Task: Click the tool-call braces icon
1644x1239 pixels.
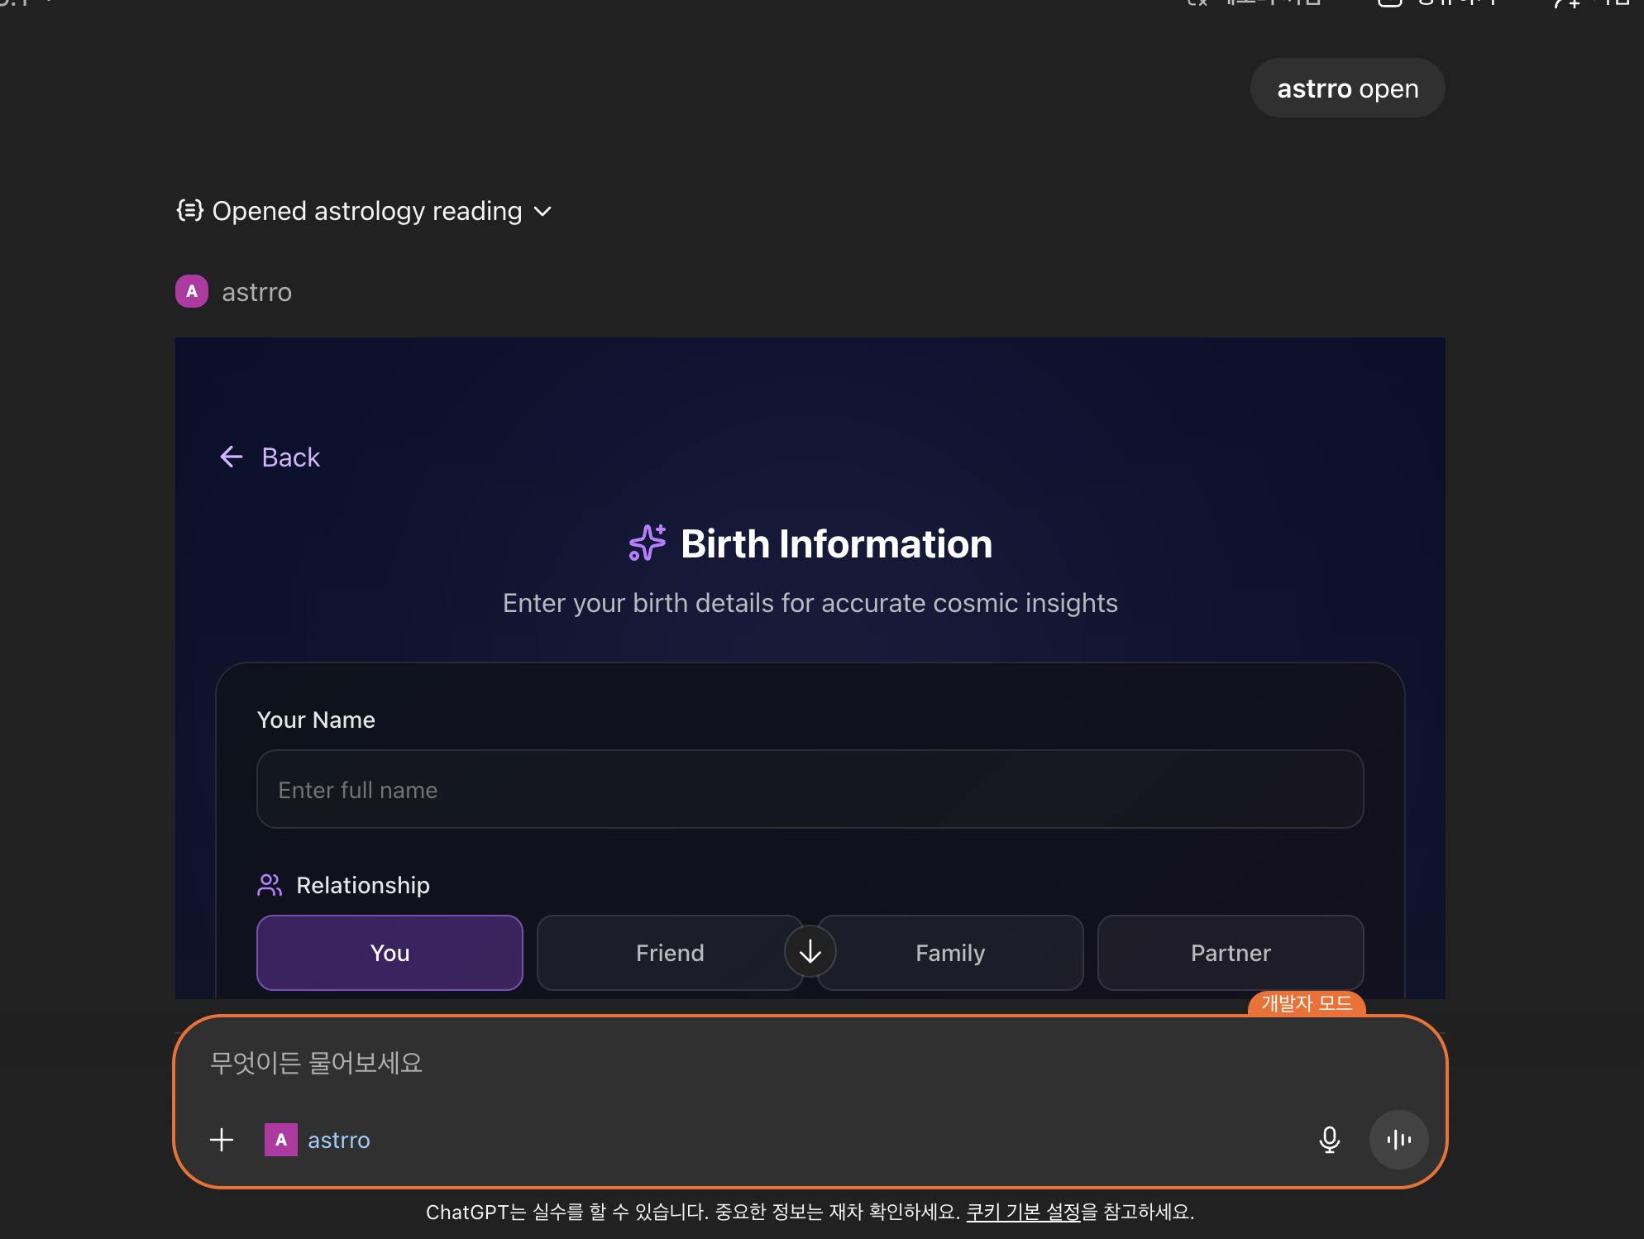Action: (x=189, y=210)
